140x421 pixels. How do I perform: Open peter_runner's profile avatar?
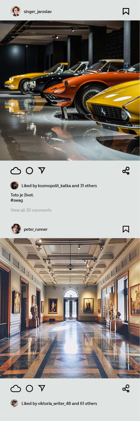tap(16, 229)
